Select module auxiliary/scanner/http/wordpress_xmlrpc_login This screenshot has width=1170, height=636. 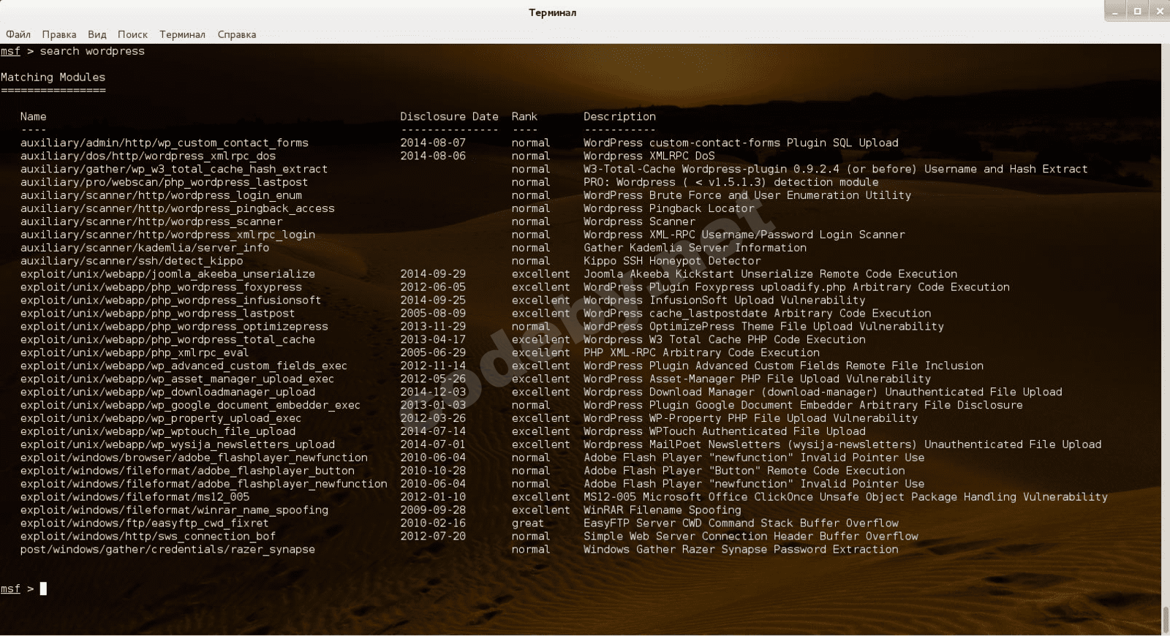click(x=167, y=235)
